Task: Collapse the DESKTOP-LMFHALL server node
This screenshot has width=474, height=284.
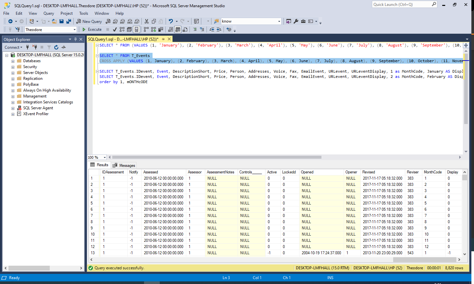Action: (7, 55)
